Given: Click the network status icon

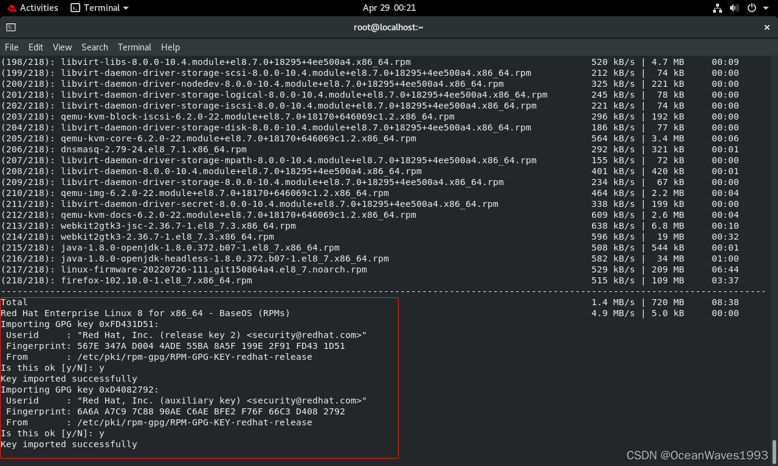Looking at the screenshot, I should pyautogui.click(x=717, y=8).
